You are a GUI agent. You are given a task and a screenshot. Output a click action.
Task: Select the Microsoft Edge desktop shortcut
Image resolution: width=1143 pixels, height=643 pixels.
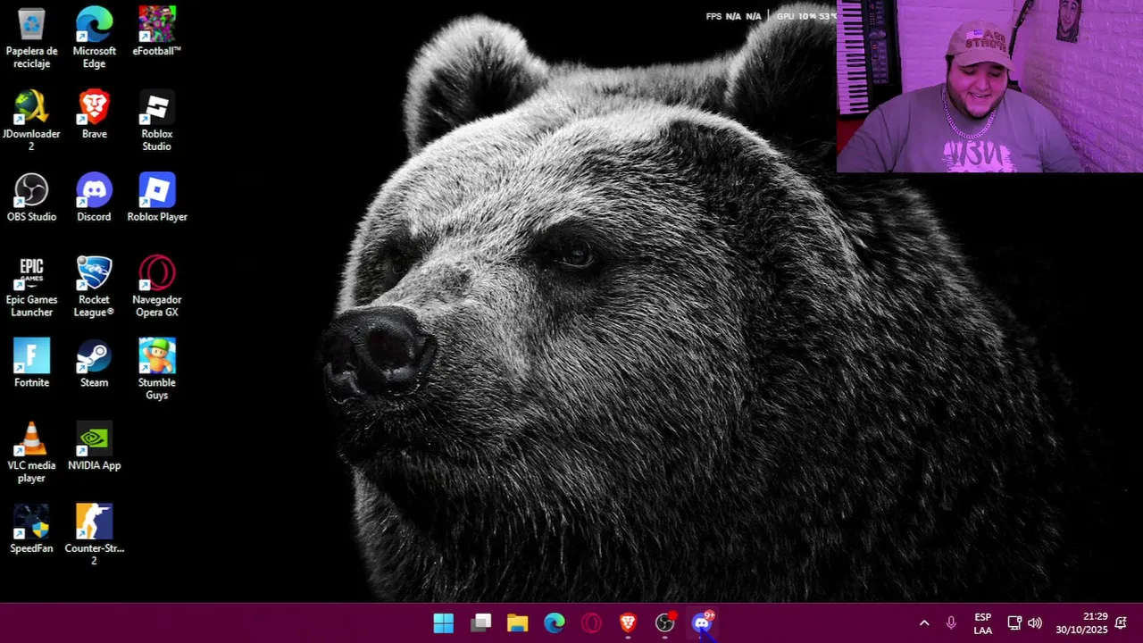click(94, 38)
